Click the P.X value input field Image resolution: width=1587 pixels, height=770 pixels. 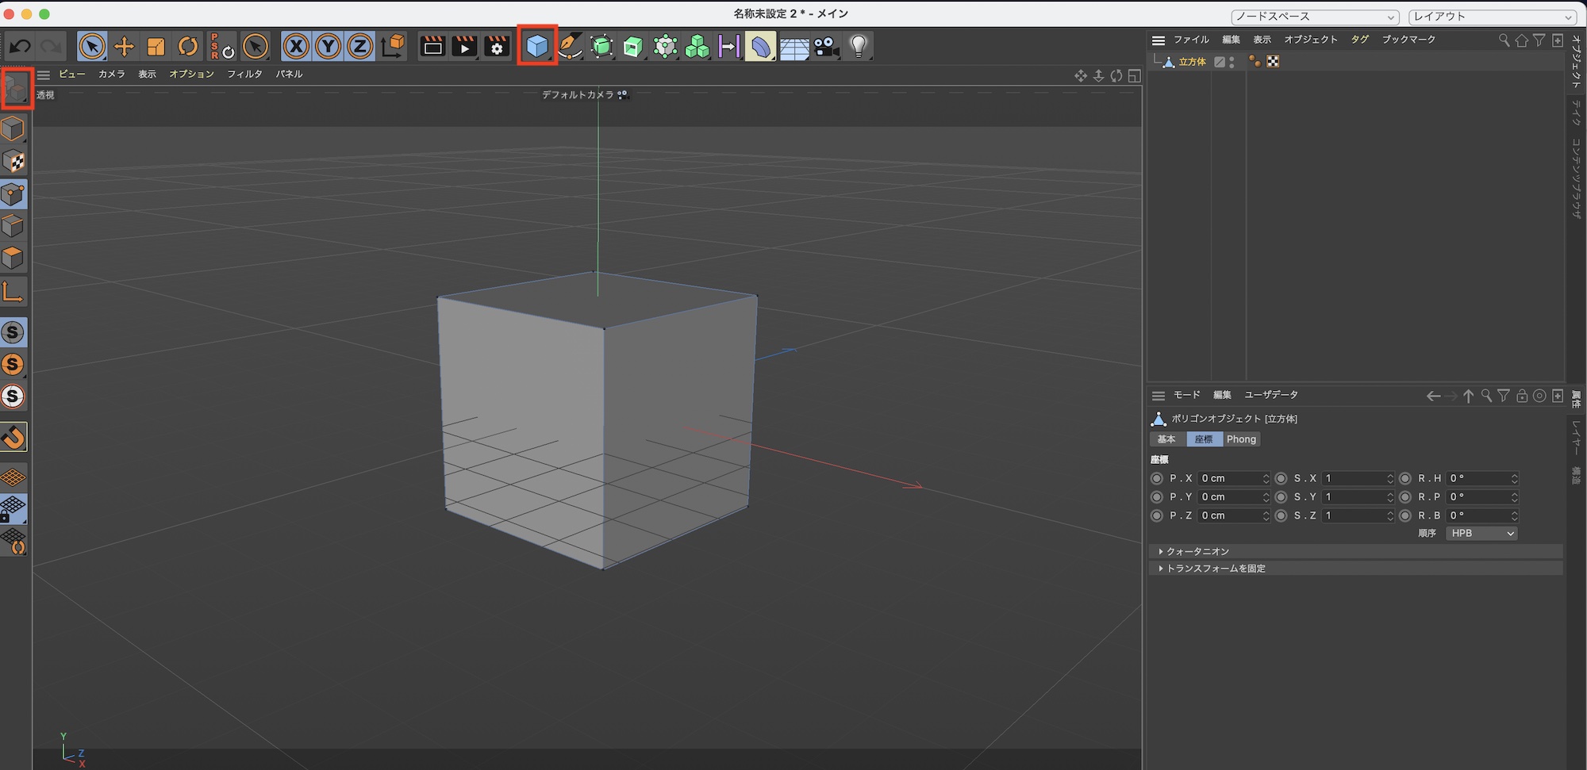coord(1232,478)
